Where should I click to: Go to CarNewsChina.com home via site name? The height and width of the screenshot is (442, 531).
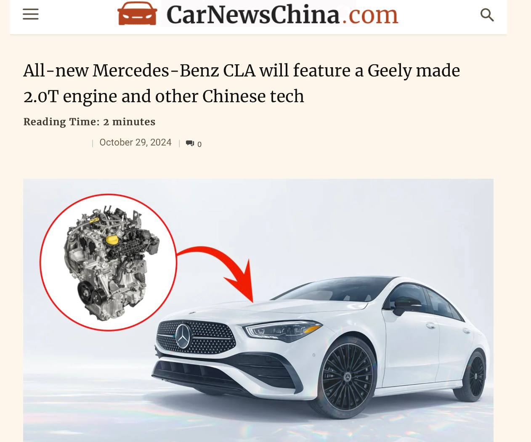tap(282, 14)
